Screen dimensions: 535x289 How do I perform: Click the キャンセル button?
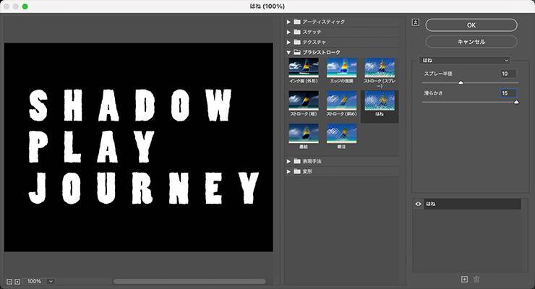(x=471, y=42)
